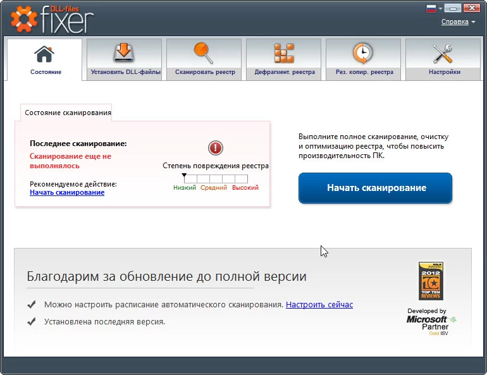Switch to Установить DLL-файлы tab
Viewport: 487px width, 375px height.
click(125, 72)
